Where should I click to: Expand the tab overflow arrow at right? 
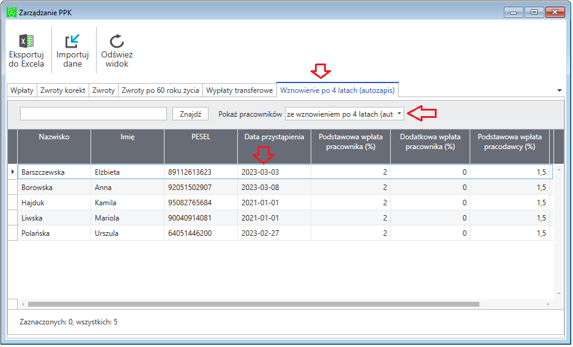click(559, 90)
